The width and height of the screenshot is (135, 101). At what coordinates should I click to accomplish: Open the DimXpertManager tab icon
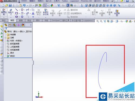pos(19,25)
